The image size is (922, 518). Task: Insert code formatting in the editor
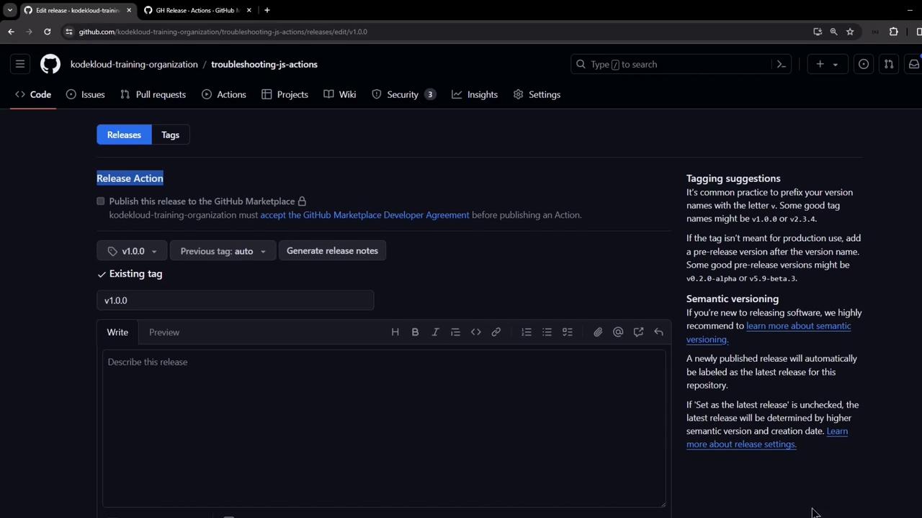click(475, 332)
